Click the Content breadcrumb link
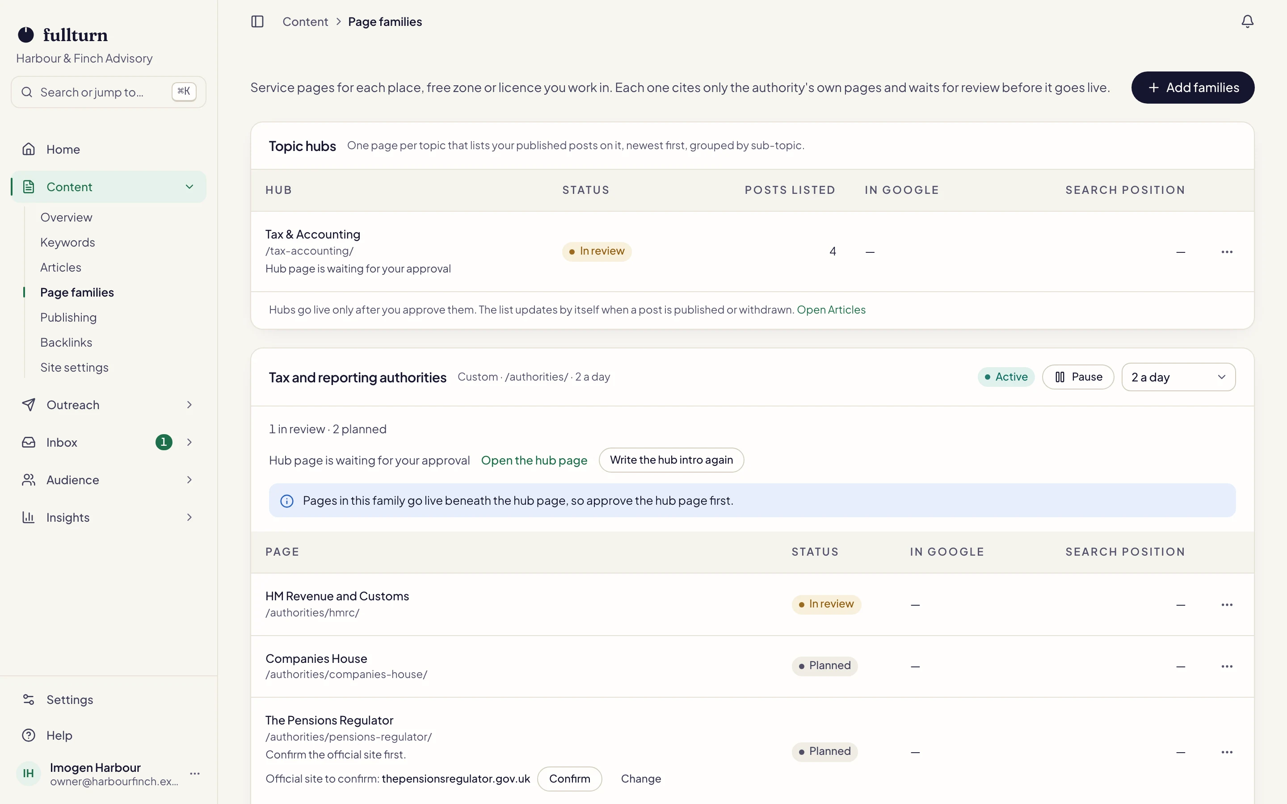Viewport: 1287px width, 804px height. 305,22
